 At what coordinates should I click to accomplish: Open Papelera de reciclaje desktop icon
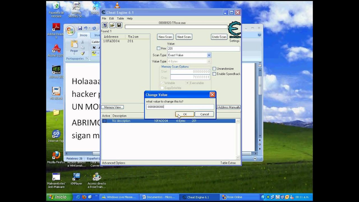point(56,10)
